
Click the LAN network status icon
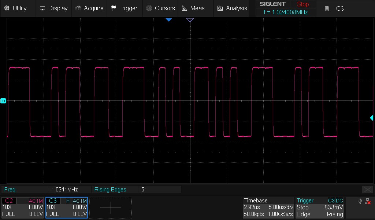point(368,201)
